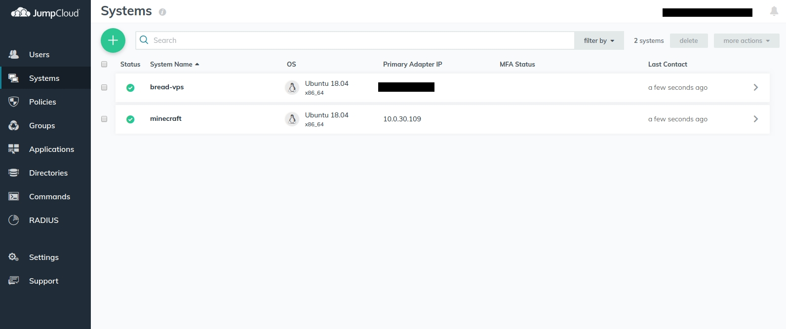Expand minecraft details chevron
The width and height of the screenshot is (786, 329).
(x=756, y=119)
